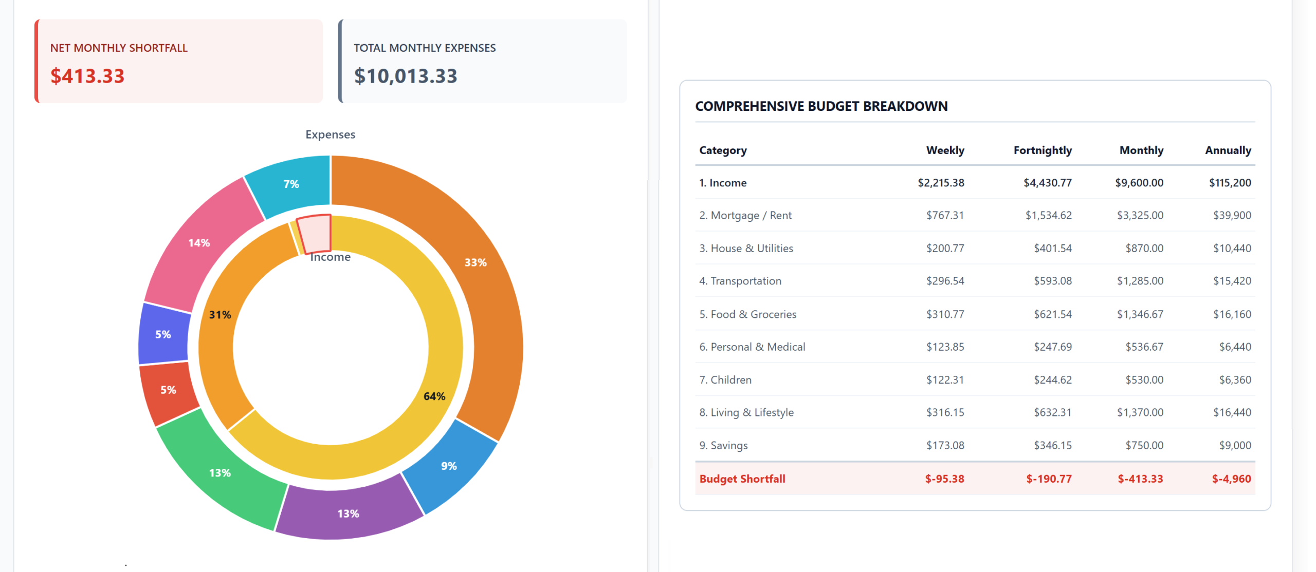The height and width of the screenshot is (572, 1316).
Task: Click the pink shortfall wedge in income ring
Action: (x=315, y=234)
